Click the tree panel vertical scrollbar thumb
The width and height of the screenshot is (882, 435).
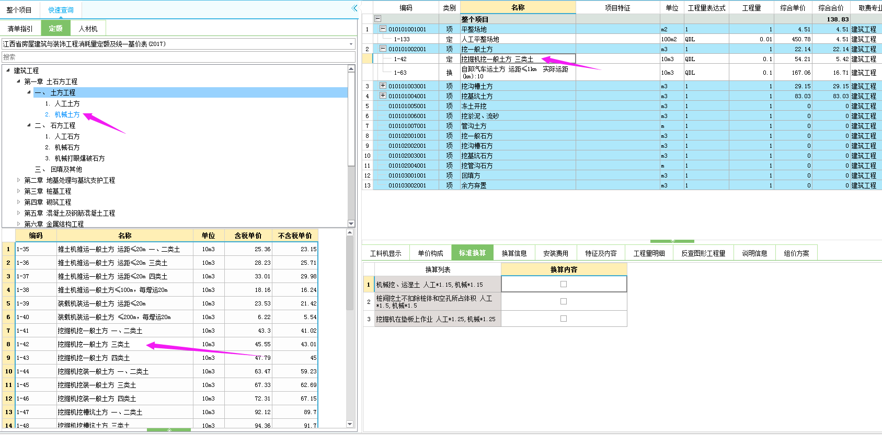pos(351,120)
